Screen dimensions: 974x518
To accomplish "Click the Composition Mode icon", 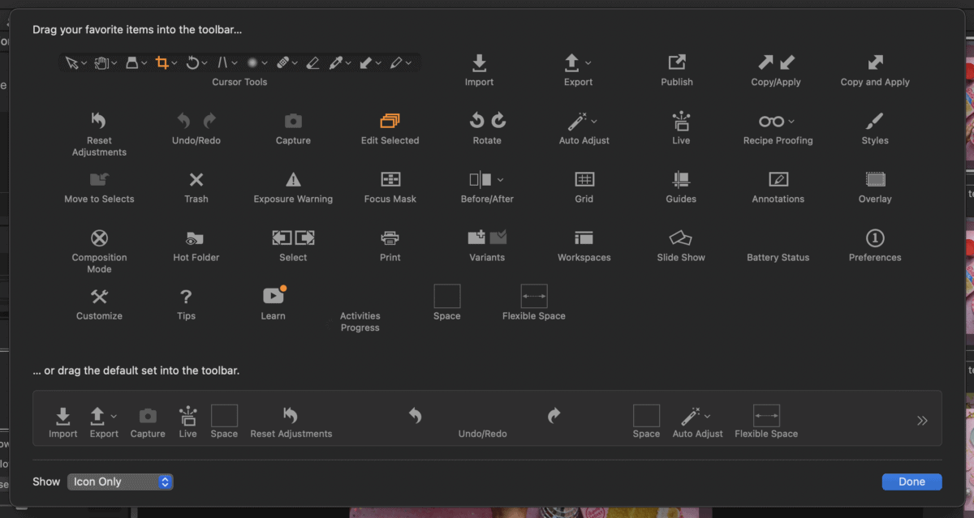I will click(99, 238).
